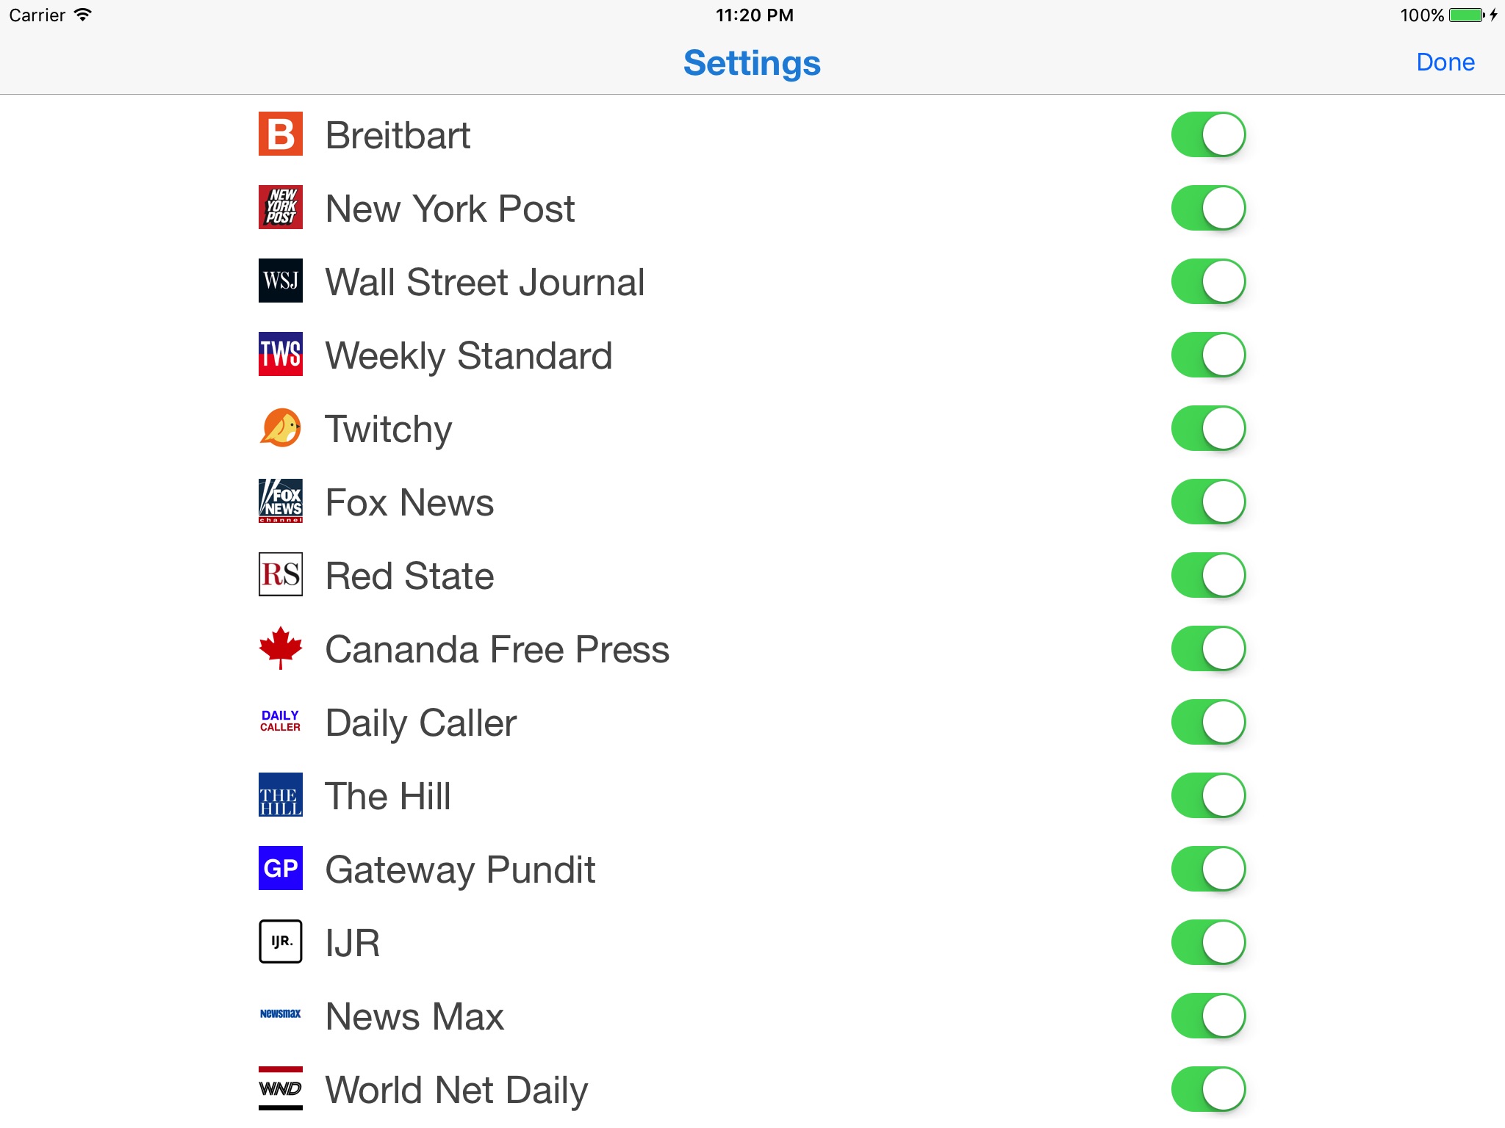Click the Newsmax icon
The image size is (1505, 1128).
point(280,1014)
